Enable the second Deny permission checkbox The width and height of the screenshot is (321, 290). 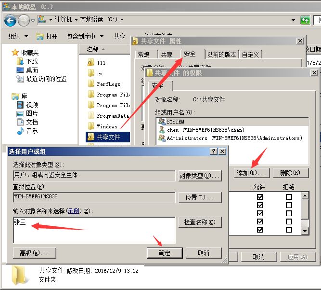[x=289, y=205]
